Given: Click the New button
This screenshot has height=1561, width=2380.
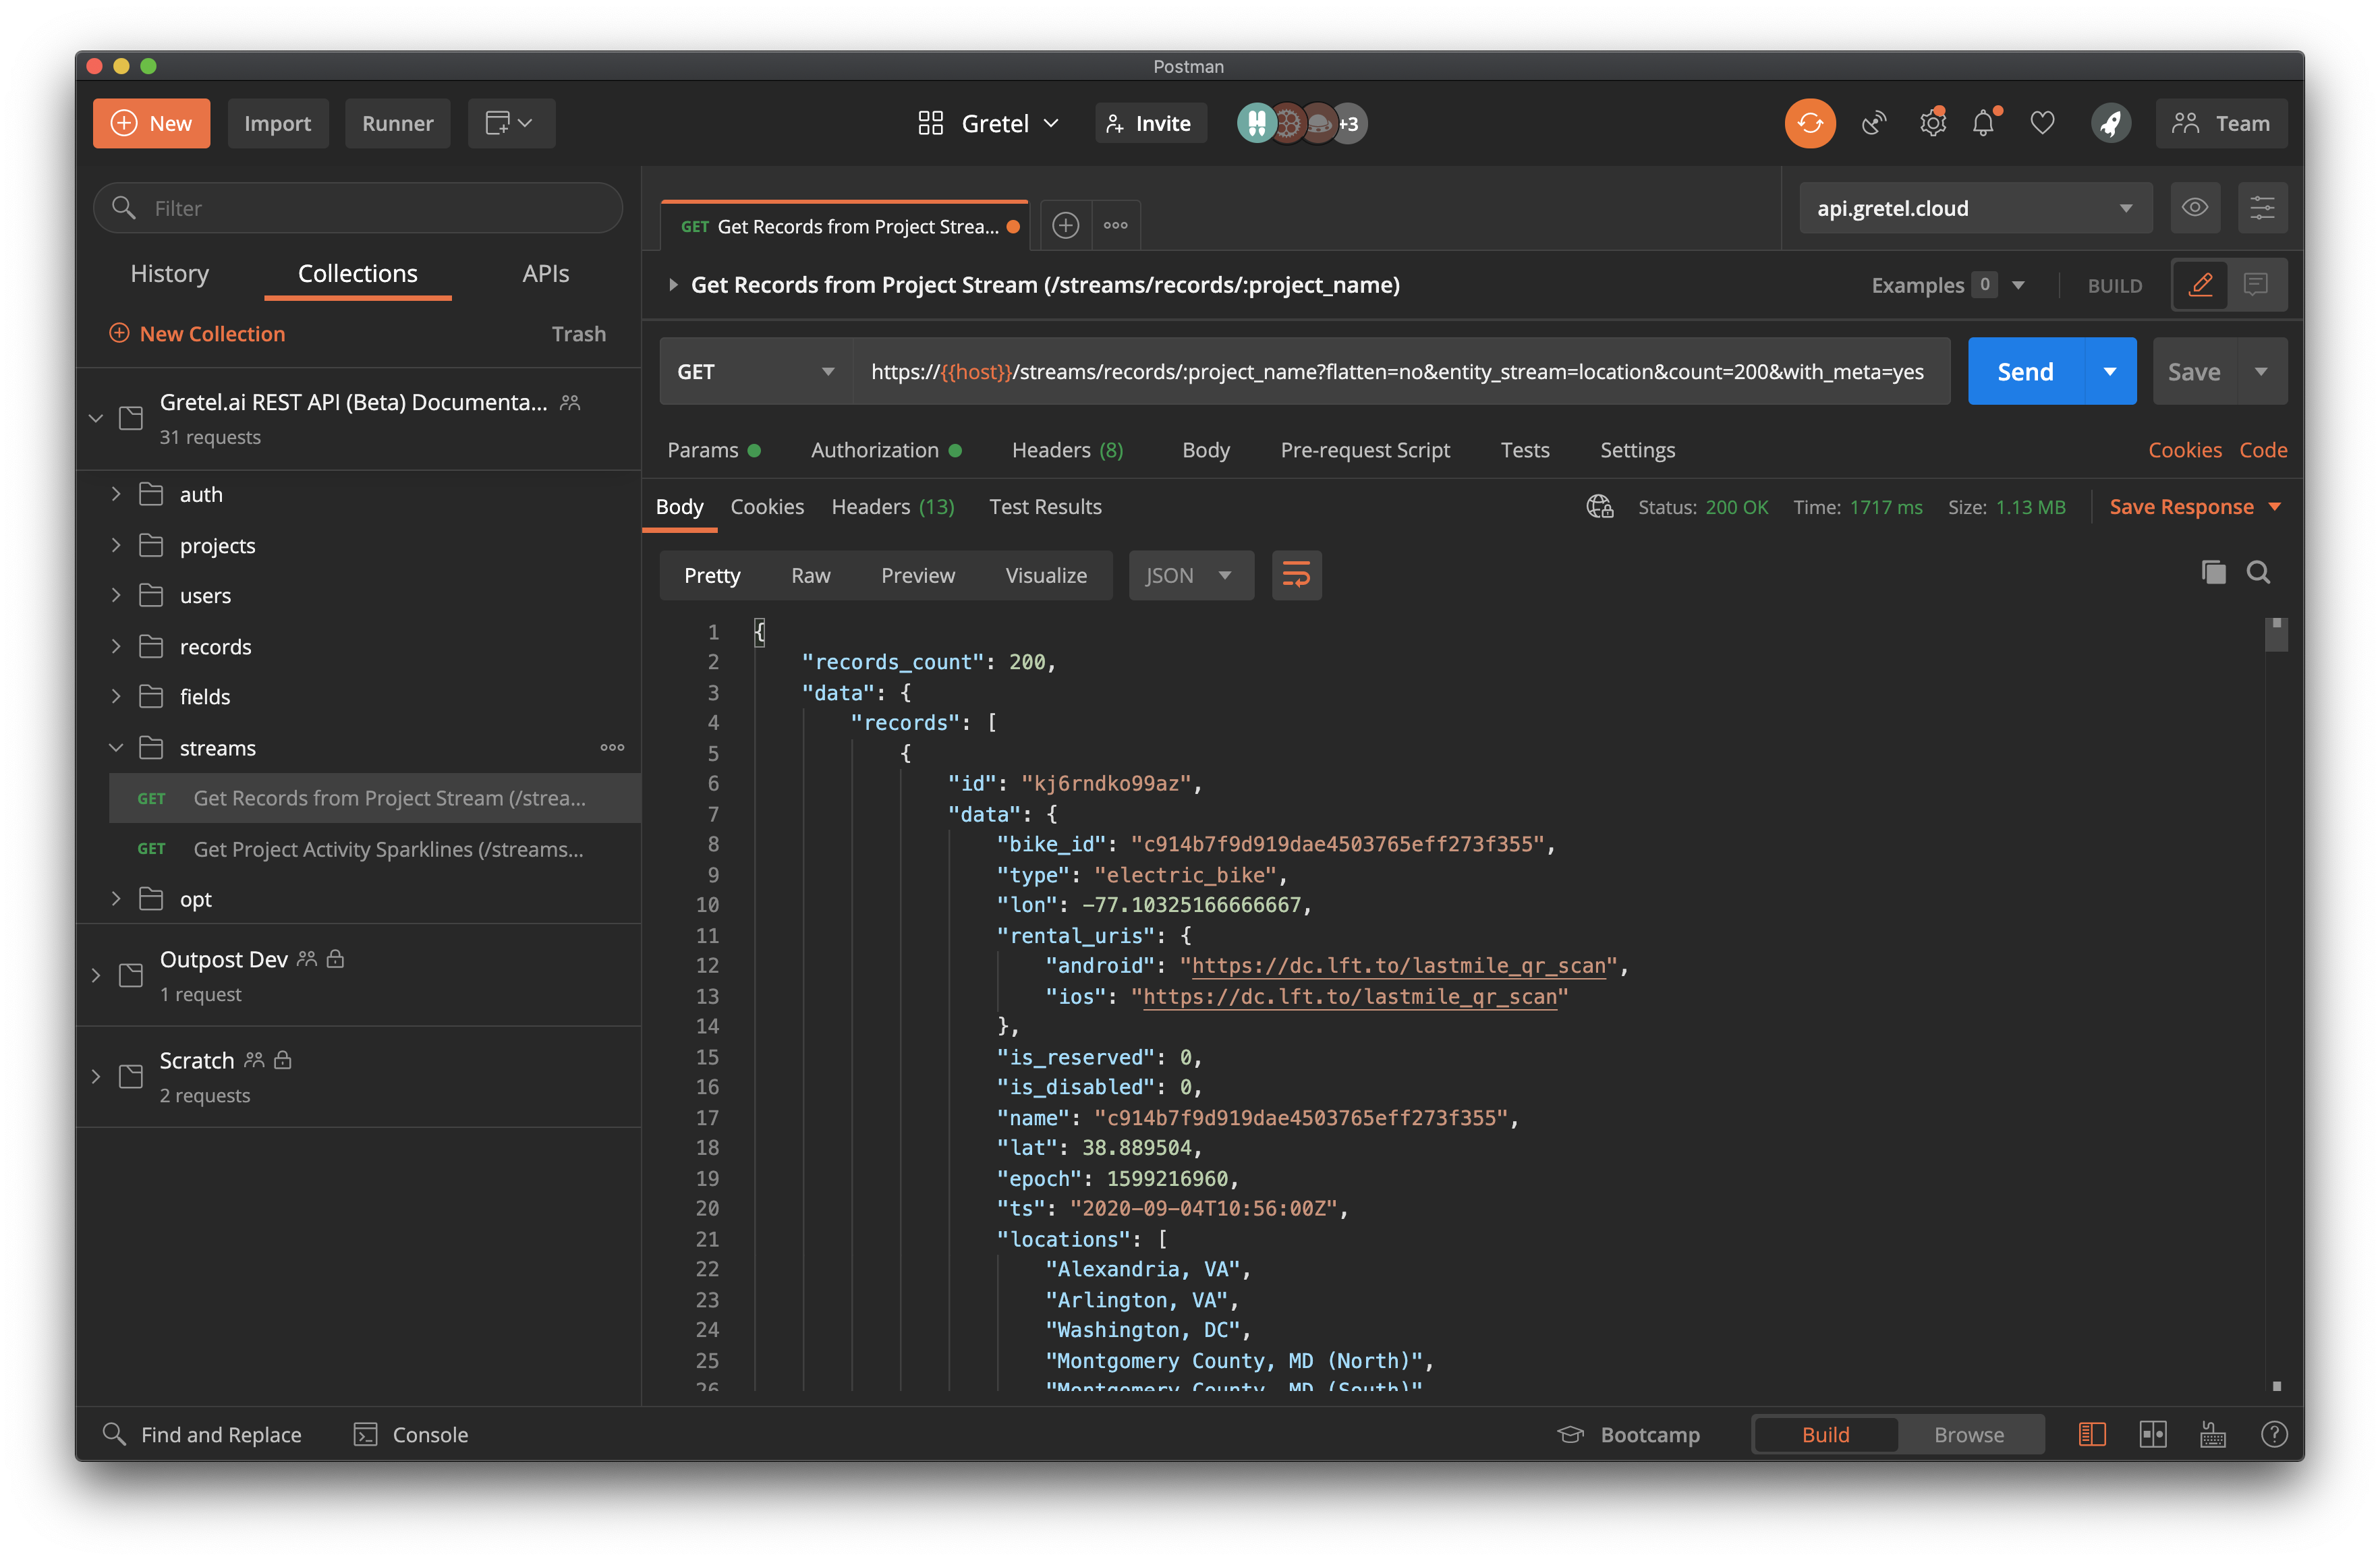Looking at the screenshot, I should coord(151,123).
